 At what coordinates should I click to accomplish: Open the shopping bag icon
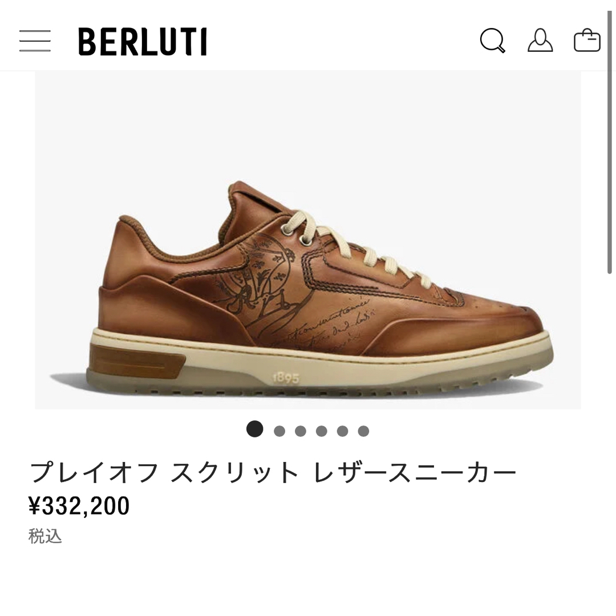(587, 40)
